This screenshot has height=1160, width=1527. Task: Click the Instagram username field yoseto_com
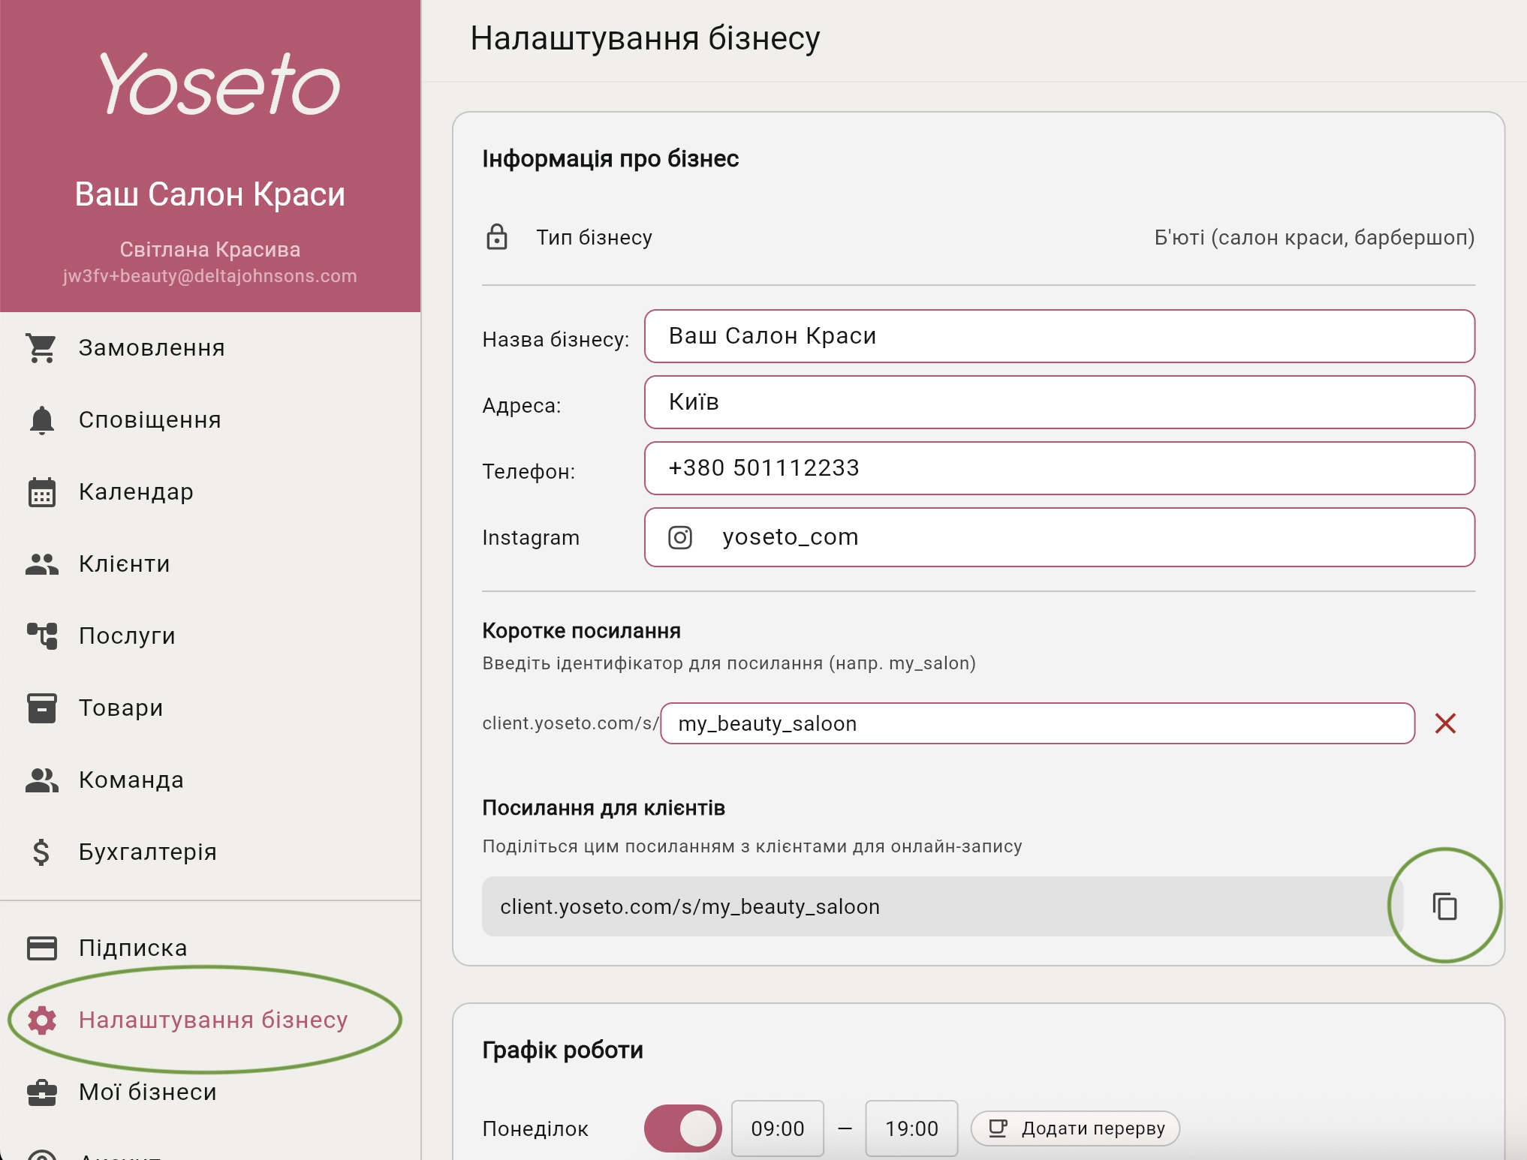coord(1059,537)
